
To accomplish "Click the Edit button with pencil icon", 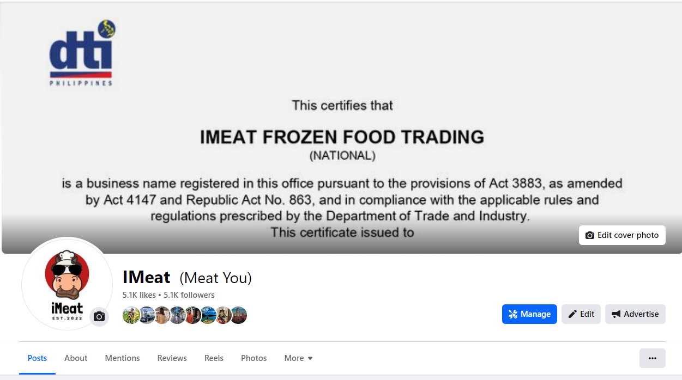I will (581, 314).
